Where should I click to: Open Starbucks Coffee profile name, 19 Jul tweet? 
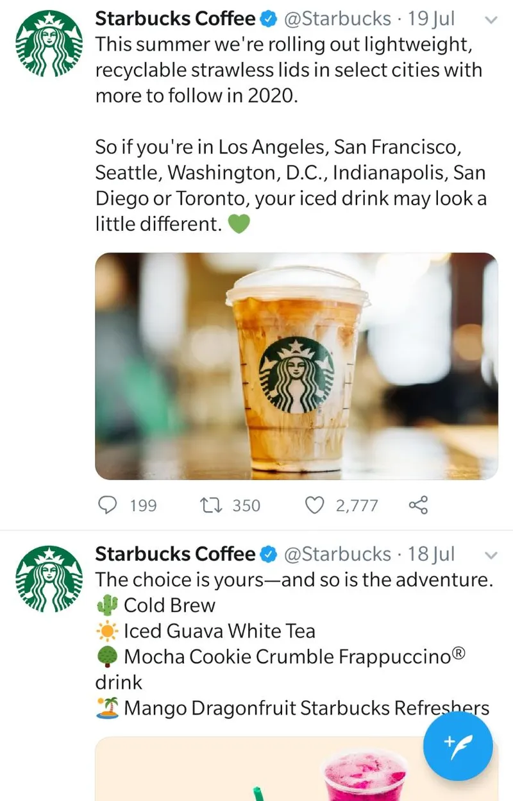(175, 19)
